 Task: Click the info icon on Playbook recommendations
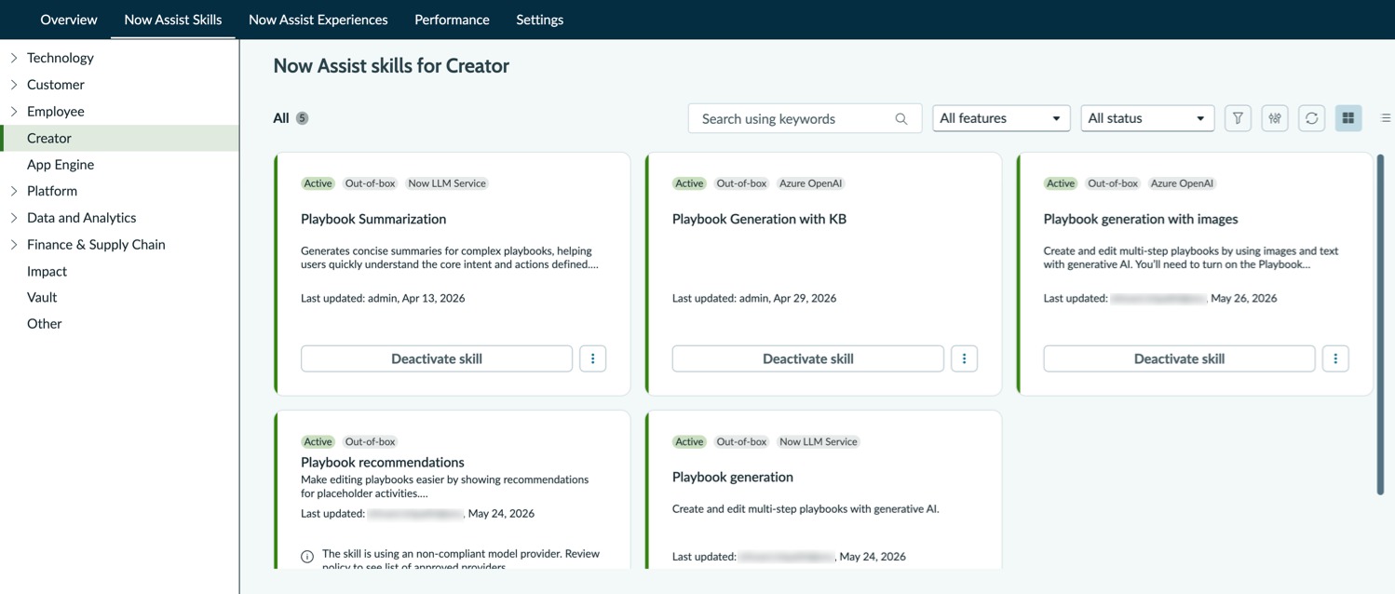[307, 557]
